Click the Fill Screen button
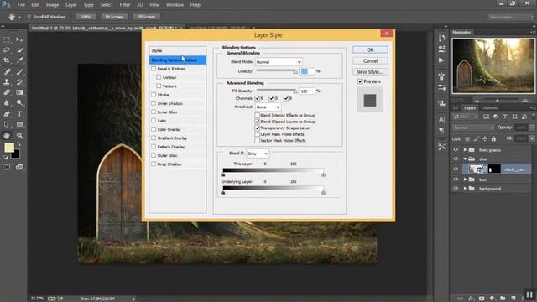The height and width of the screenshot is (302, 537). coord(146,17)
